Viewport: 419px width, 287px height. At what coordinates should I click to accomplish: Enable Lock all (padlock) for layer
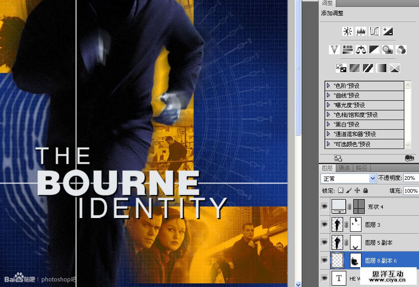[365, 190]
